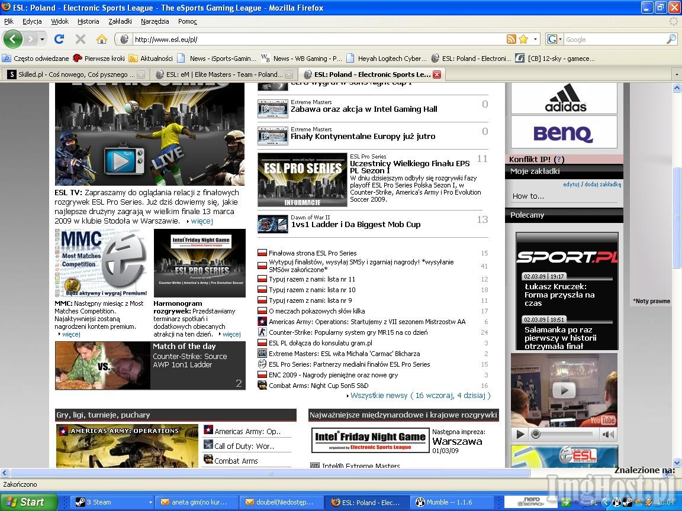Viewport: 682px width, 511px height.
Task: Open the Zabawa oraz akcja w Intel Gaming Hall article
Action: tap(363, 109)
